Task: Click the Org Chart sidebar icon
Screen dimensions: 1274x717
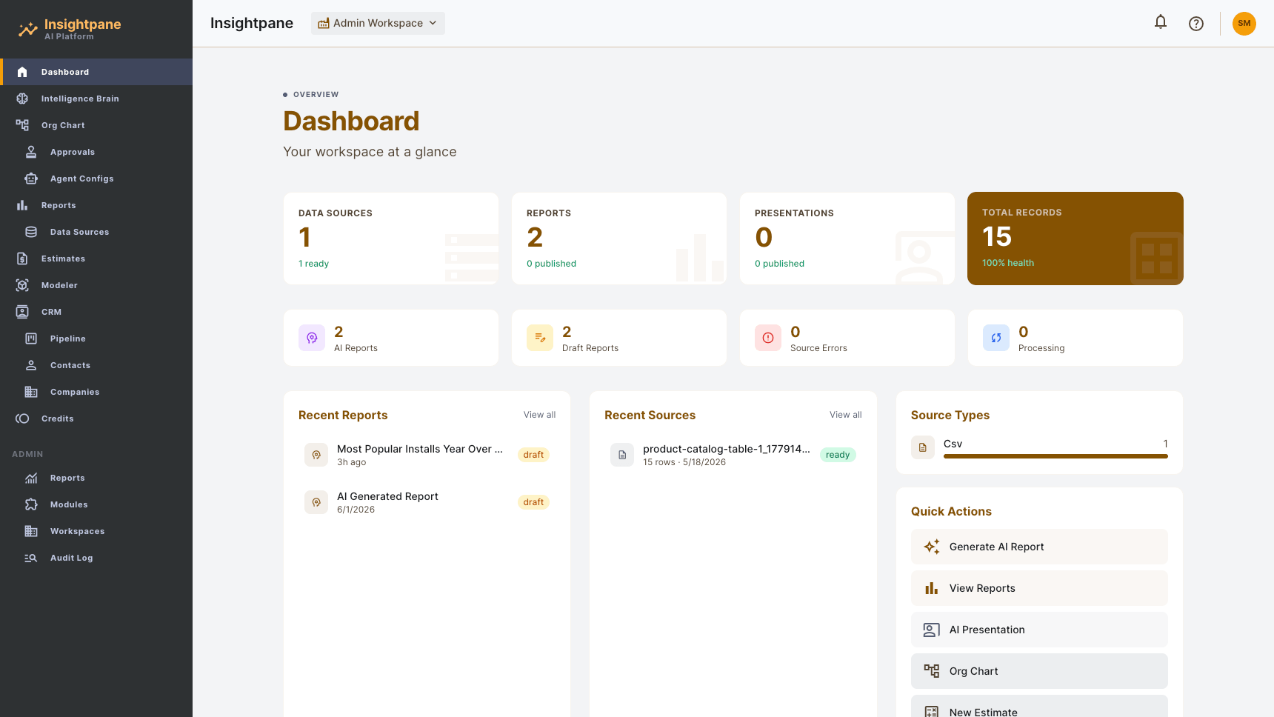Action: [x=22, y=125]
